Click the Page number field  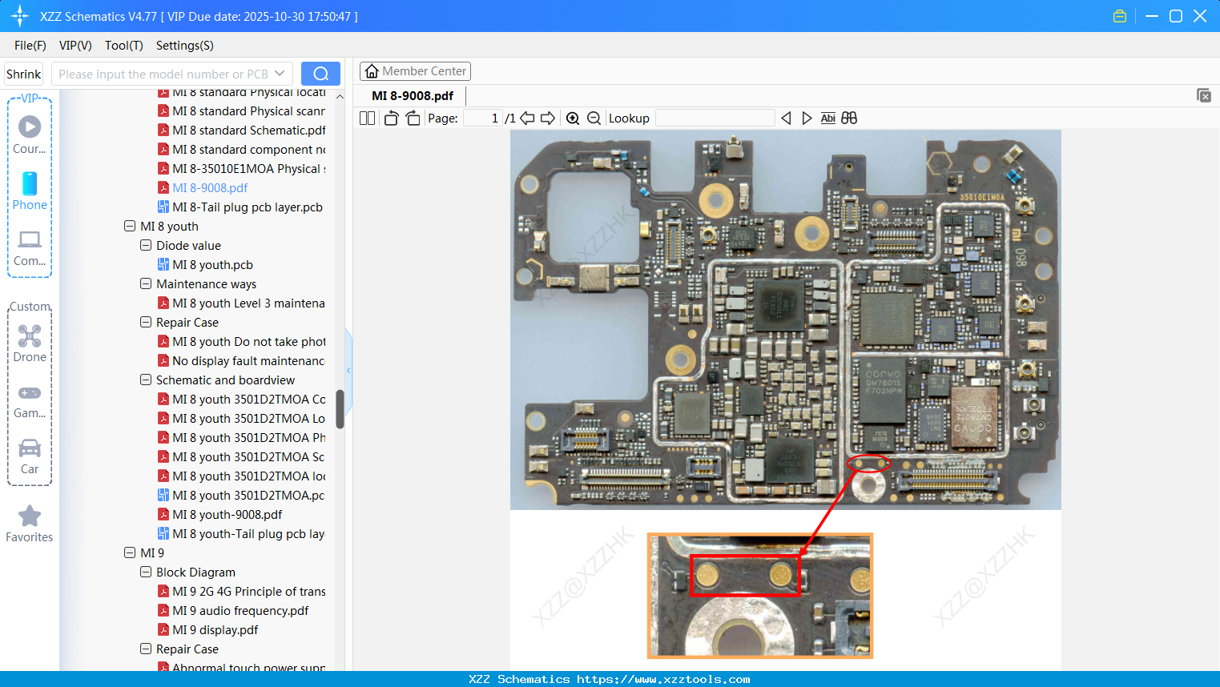coord(483,118)
